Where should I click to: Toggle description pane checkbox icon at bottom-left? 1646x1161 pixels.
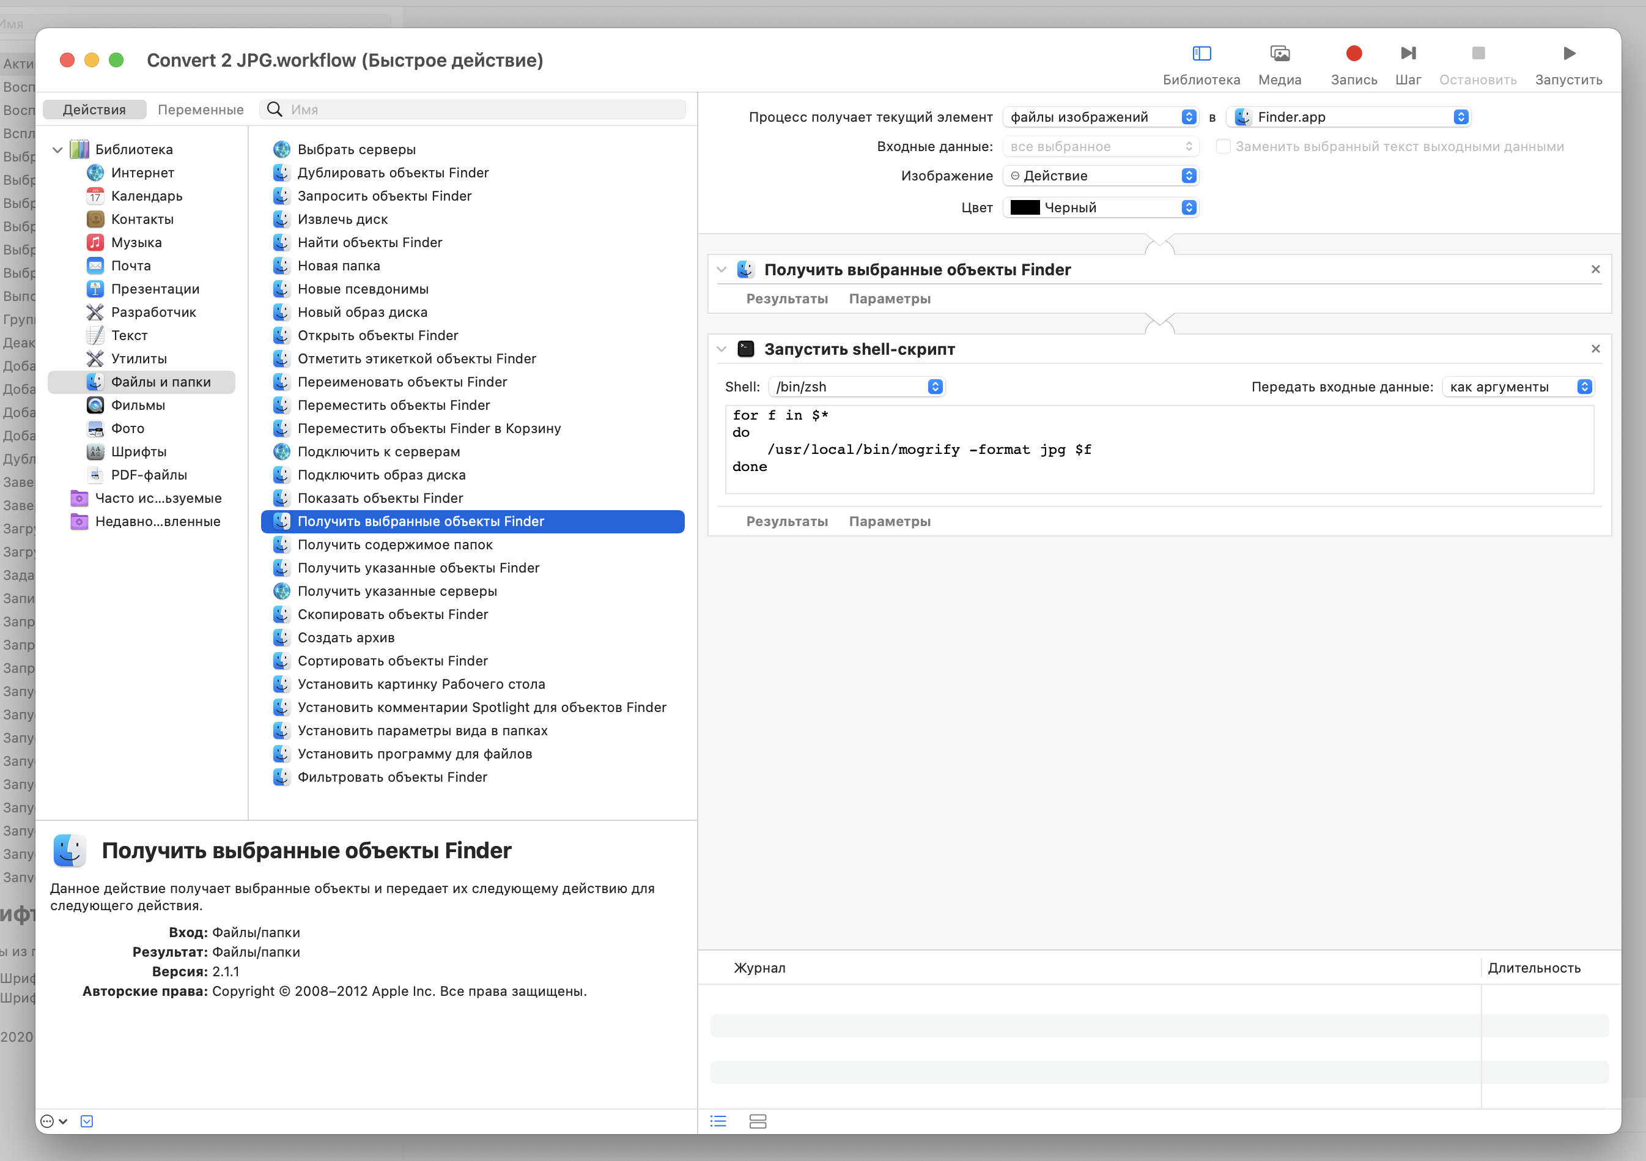click(87, 1121)
